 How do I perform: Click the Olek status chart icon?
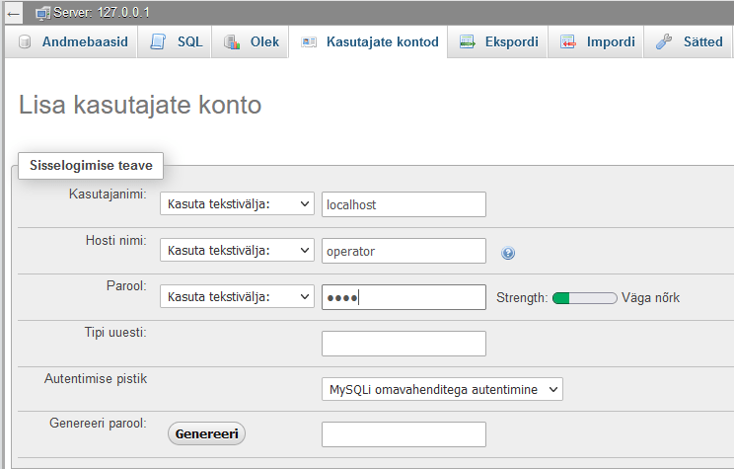pyautogui.click(x=232, y=42)
